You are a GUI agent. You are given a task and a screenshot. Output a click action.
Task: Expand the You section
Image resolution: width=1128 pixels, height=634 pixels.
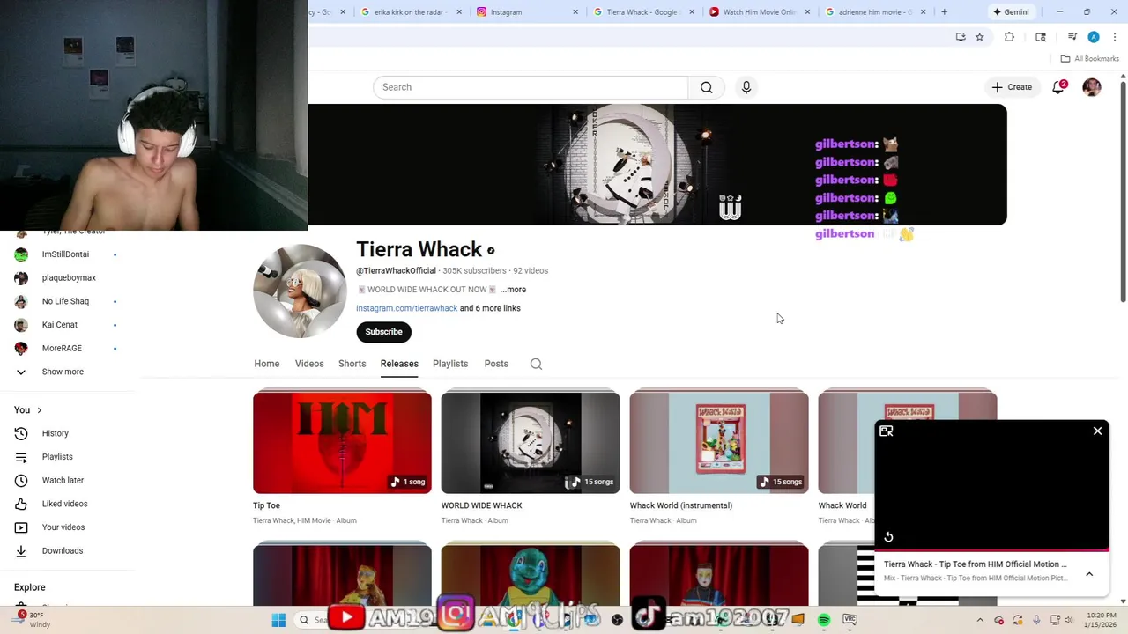click(28, 410)
